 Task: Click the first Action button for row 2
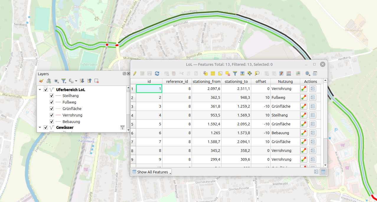pyautogui.click(x=304, y=98)
